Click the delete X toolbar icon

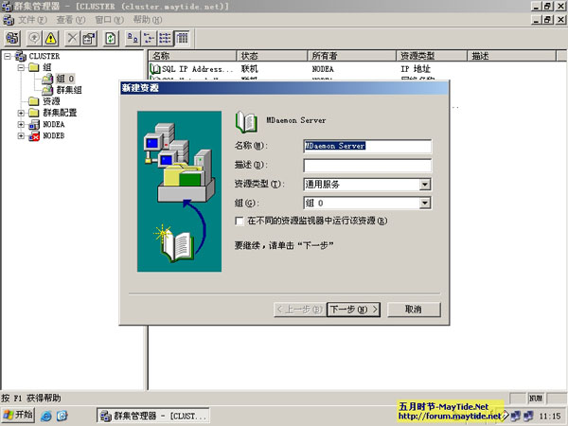[73, 38]
